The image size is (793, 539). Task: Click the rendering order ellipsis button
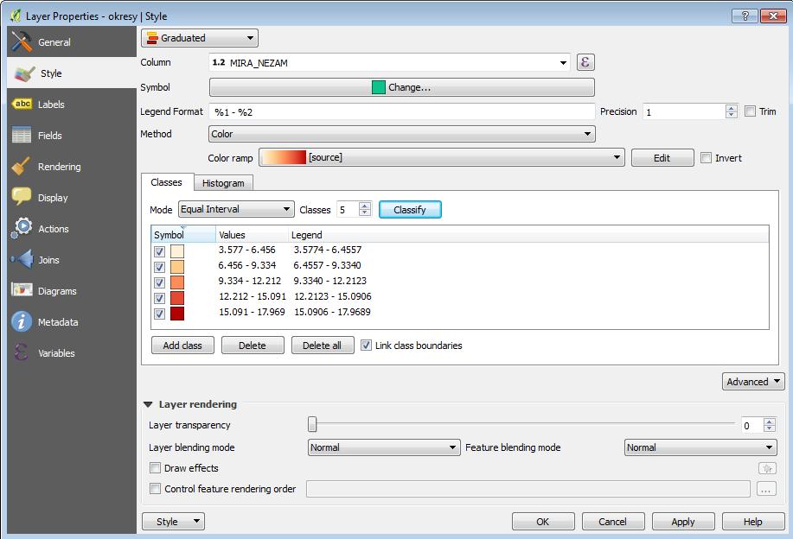(766, 489)
